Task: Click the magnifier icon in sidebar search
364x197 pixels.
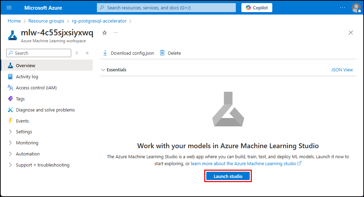Action: 11,53
